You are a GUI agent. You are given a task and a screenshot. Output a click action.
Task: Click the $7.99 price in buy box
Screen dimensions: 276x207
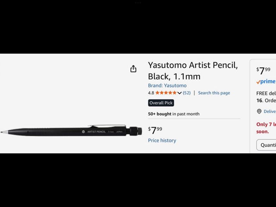263,71
